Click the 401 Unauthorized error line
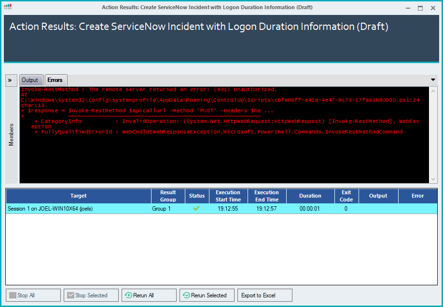Screen dimensions: 443x307 click(x=149, y=90)
